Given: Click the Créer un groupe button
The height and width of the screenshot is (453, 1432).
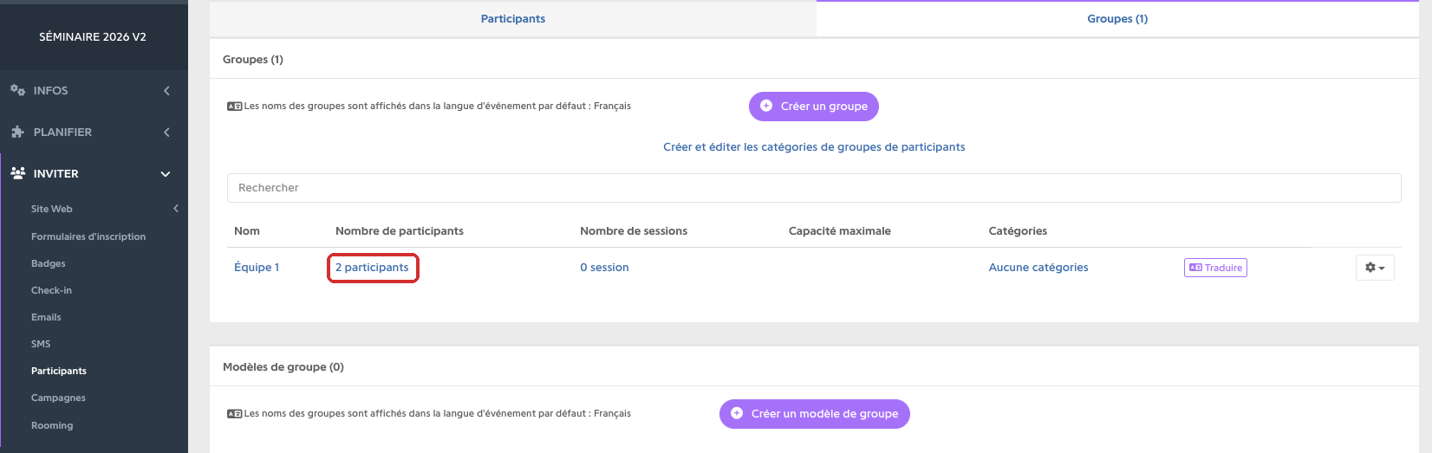Looking at the screenshot, I should tap(814, 107).
